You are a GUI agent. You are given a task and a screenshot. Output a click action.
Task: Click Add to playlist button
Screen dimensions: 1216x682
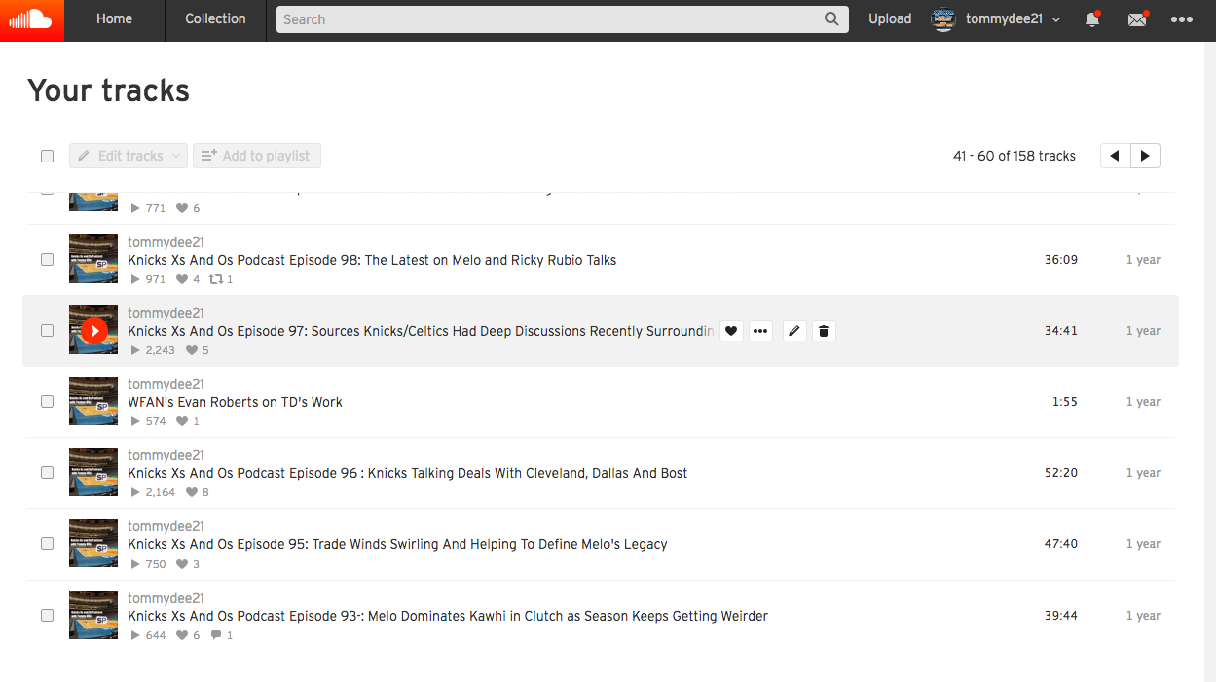point(257,156)
